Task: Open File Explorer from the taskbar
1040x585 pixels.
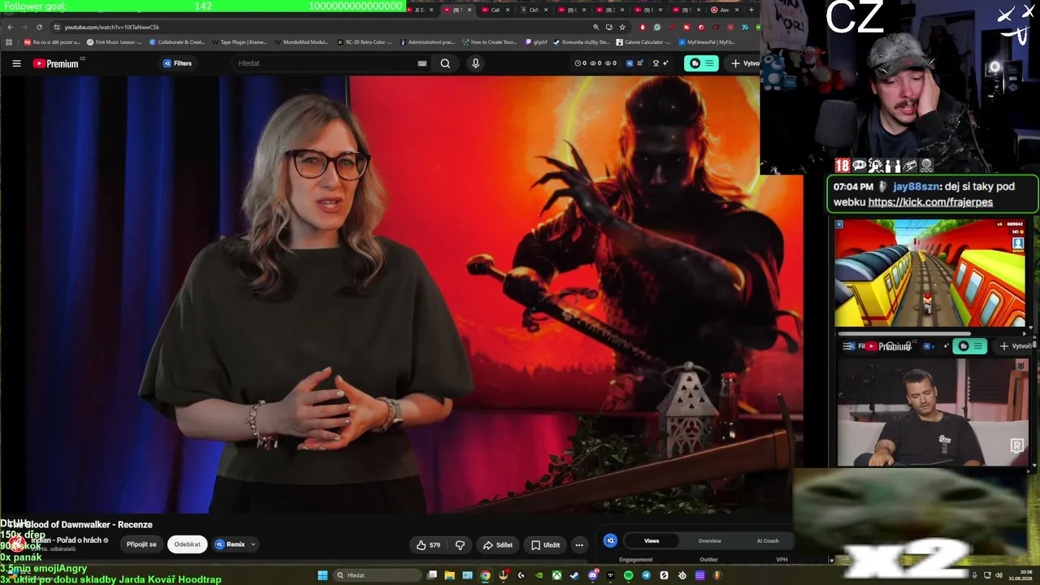Action: click(x=449, y=575)
